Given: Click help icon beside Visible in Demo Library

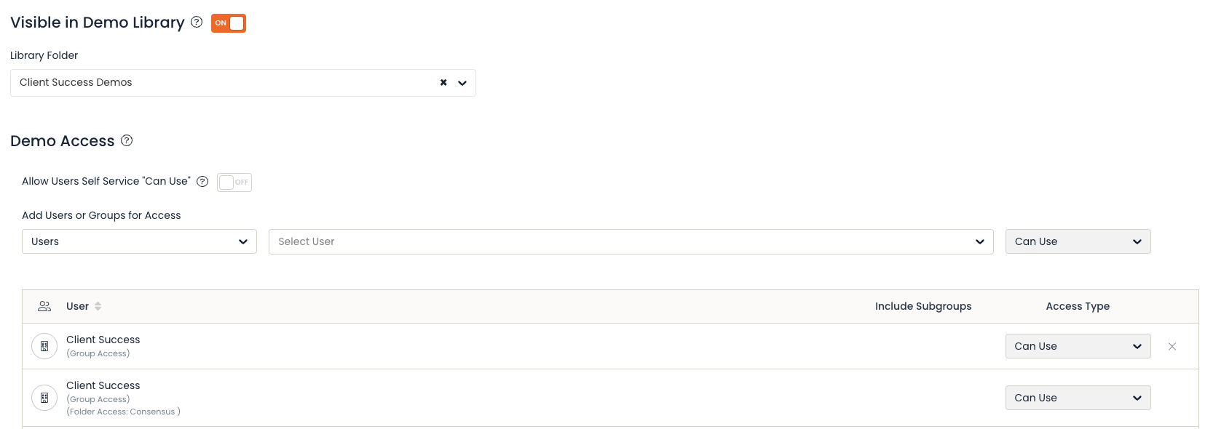Looking at the screenshot, I should (197, 22).
